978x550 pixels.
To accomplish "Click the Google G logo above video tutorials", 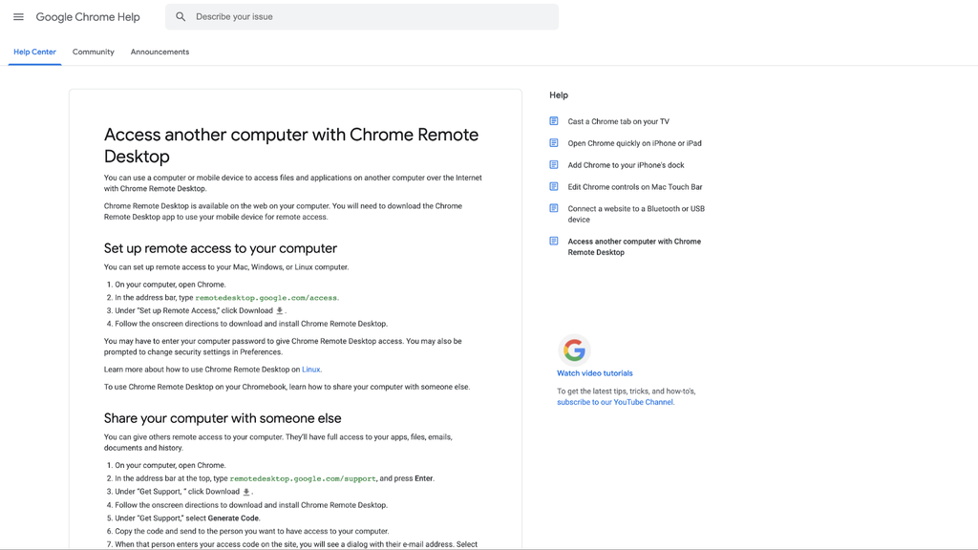I will pos(572,350).
